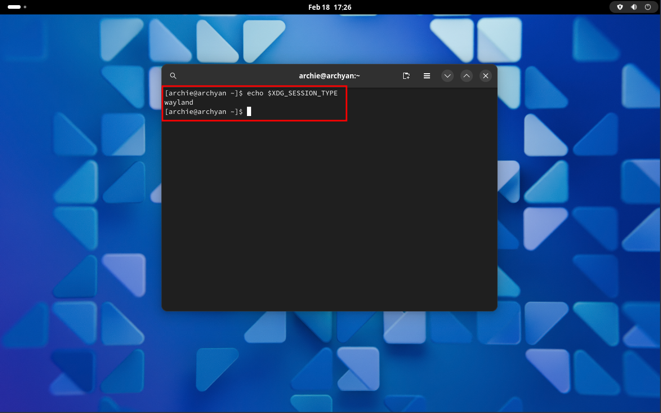This screenshot has width=661, height=413.
Task: Select the second workspace dot indicator
Action: click(x=25, y=7)
